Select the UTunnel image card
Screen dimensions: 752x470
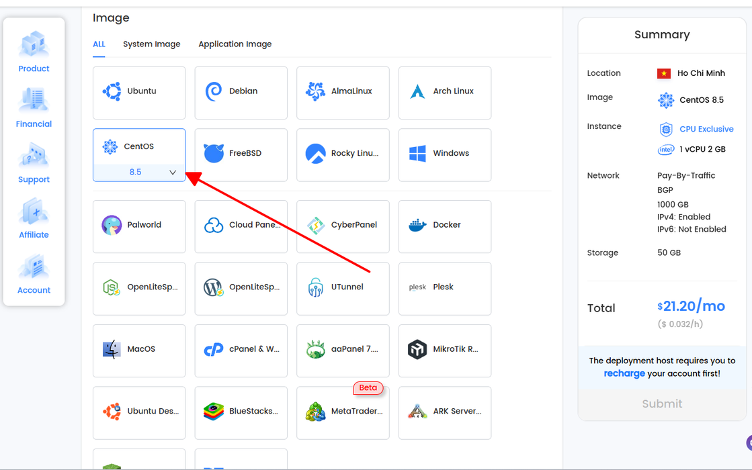(343, 289)
